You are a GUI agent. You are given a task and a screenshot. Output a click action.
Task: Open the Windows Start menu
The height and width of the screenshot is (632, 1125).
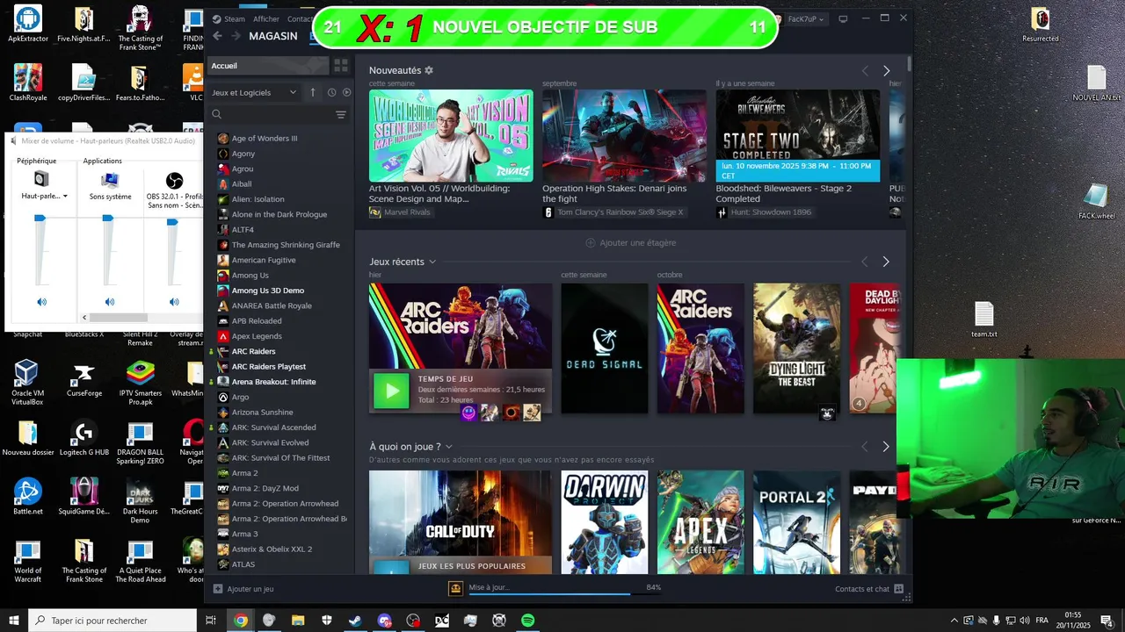[x=13, y=621]
